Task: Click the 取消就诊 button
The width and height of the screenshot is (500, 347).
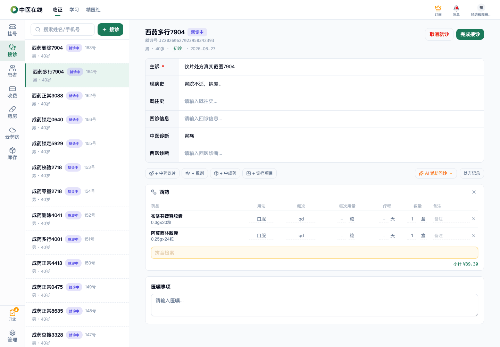Action: tap(439, 34)
